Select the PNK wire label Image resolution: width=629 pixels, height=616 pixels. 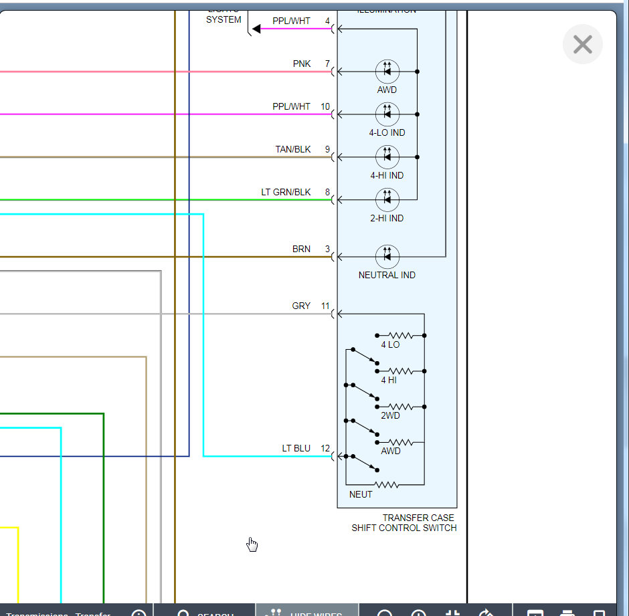pos(302,64)
